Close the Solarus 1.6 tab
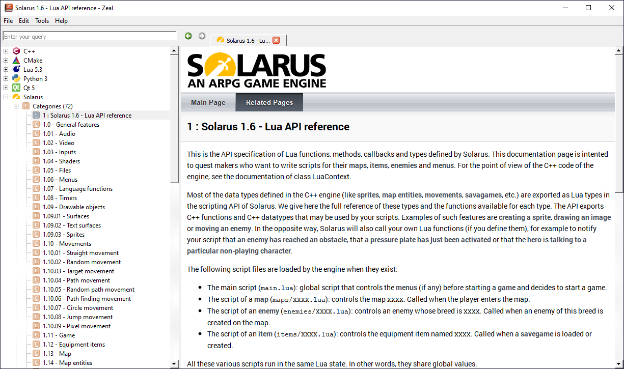This screenshot has height=369, width=624. pyautogui.click(x=276, y=40)
